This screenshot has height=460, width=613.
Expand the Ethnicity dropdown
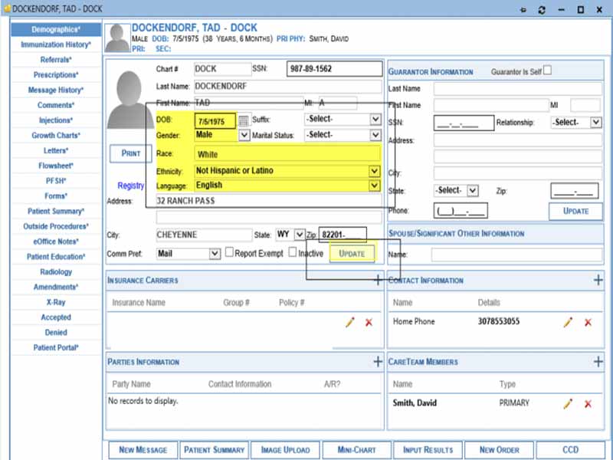tap(374, 170)
